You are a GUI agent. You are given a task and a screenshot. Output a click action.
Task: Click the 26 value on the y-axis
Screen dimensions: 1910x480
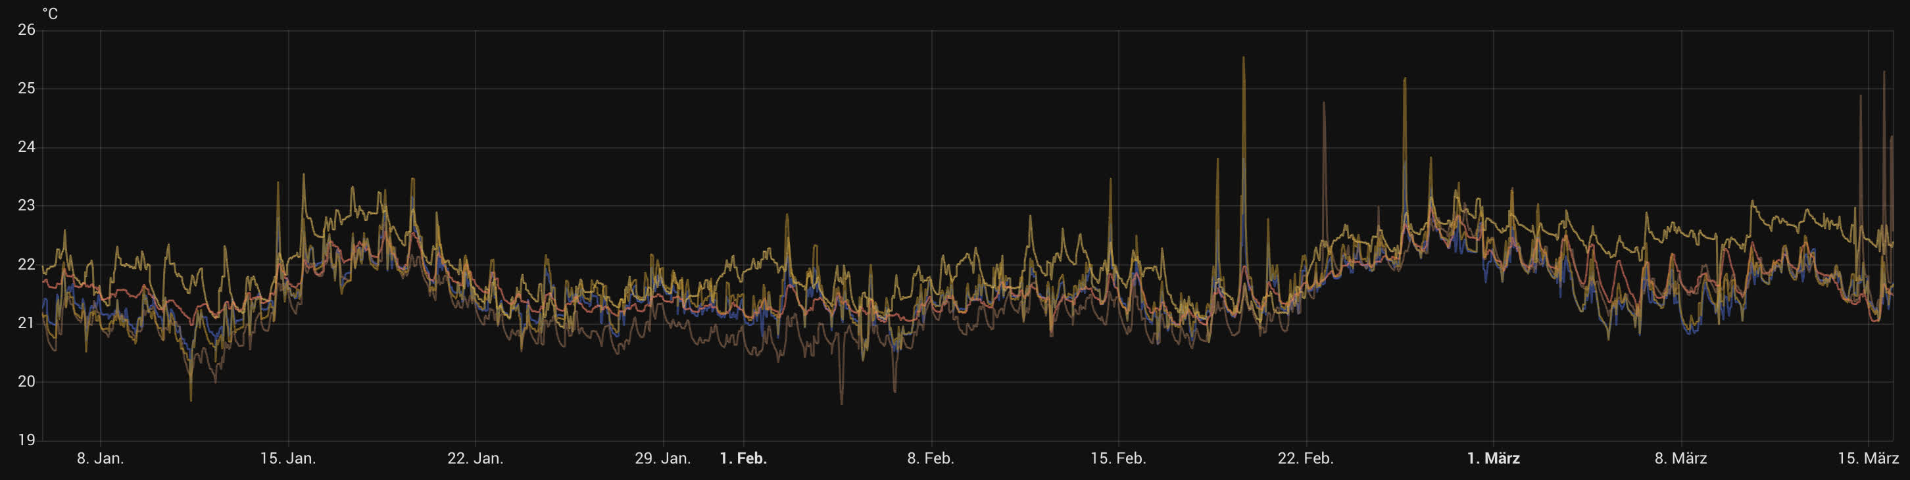[x=27, y=30]
